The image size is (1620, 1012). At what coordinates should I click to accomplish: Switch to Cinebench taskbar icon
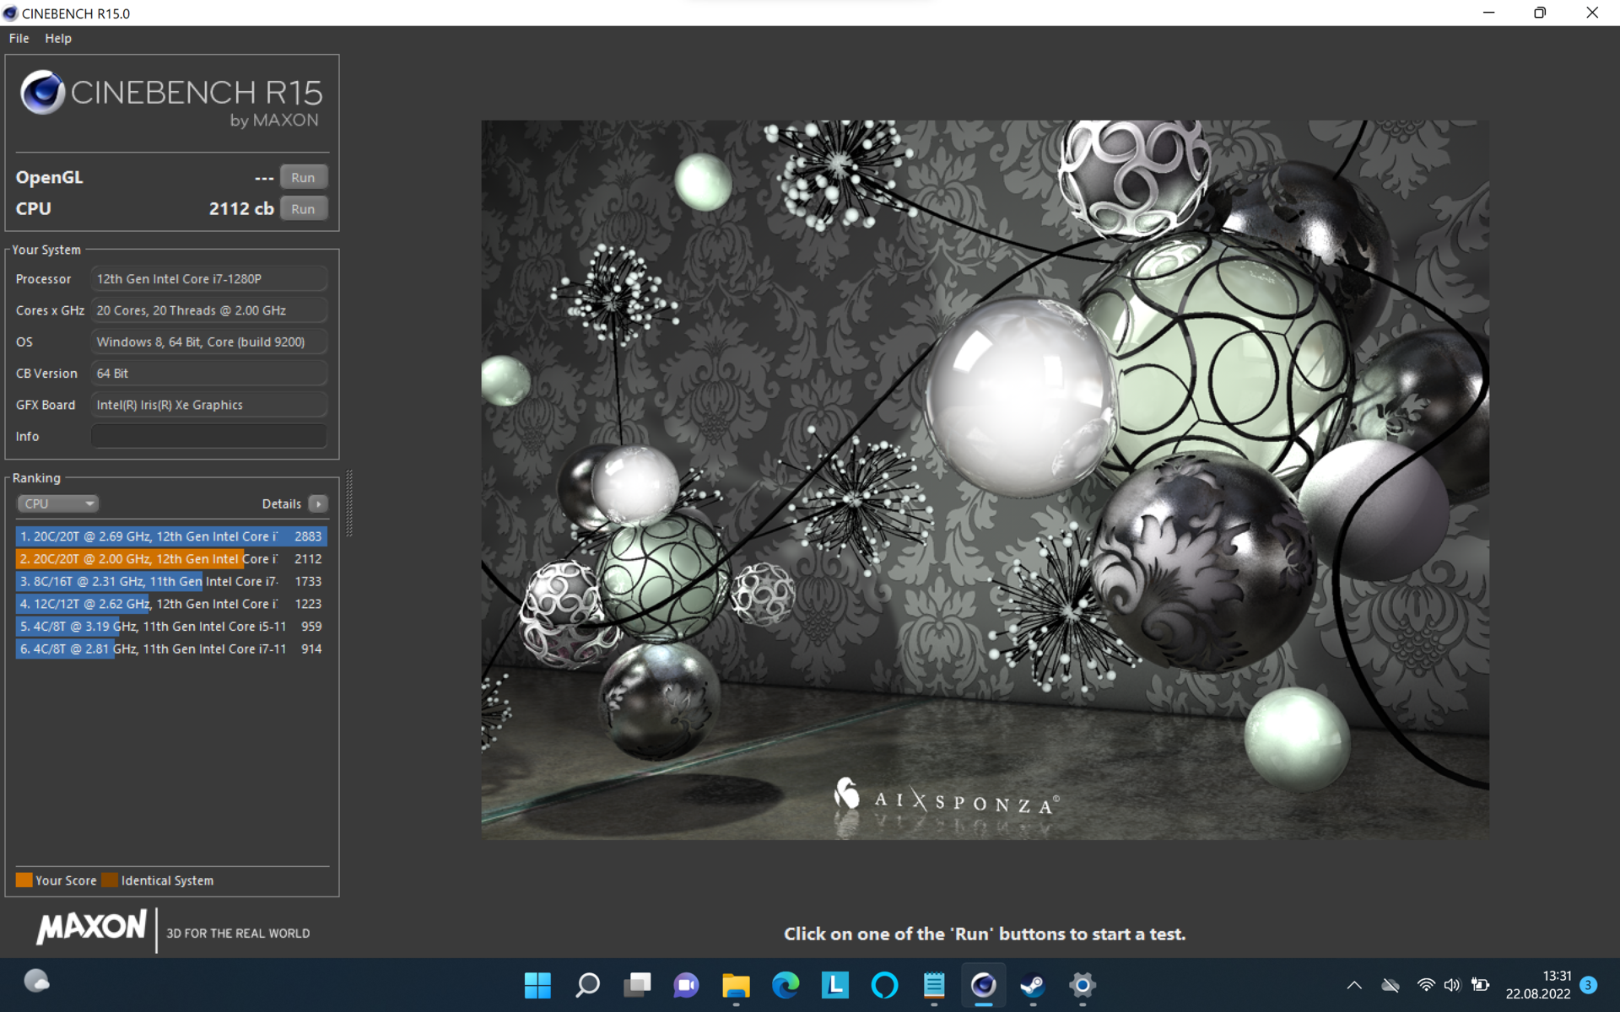click(x=984, y=984)
